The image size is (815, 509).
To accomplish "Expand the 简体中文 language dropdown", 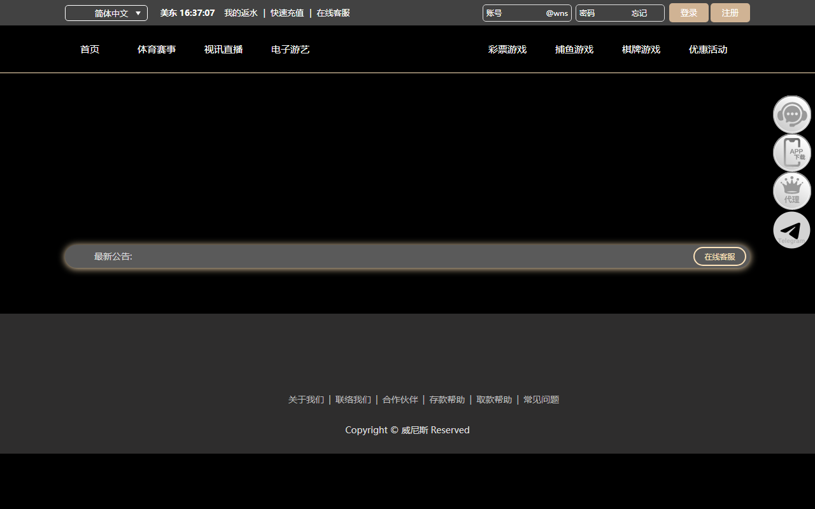I will [x=106, y=13].
